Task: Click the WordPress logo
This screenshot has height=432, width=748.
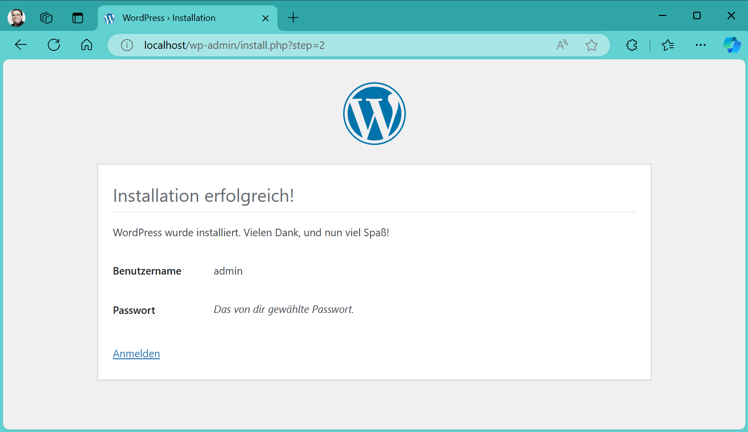Action: pyautogui.click(x=374, y=114)
